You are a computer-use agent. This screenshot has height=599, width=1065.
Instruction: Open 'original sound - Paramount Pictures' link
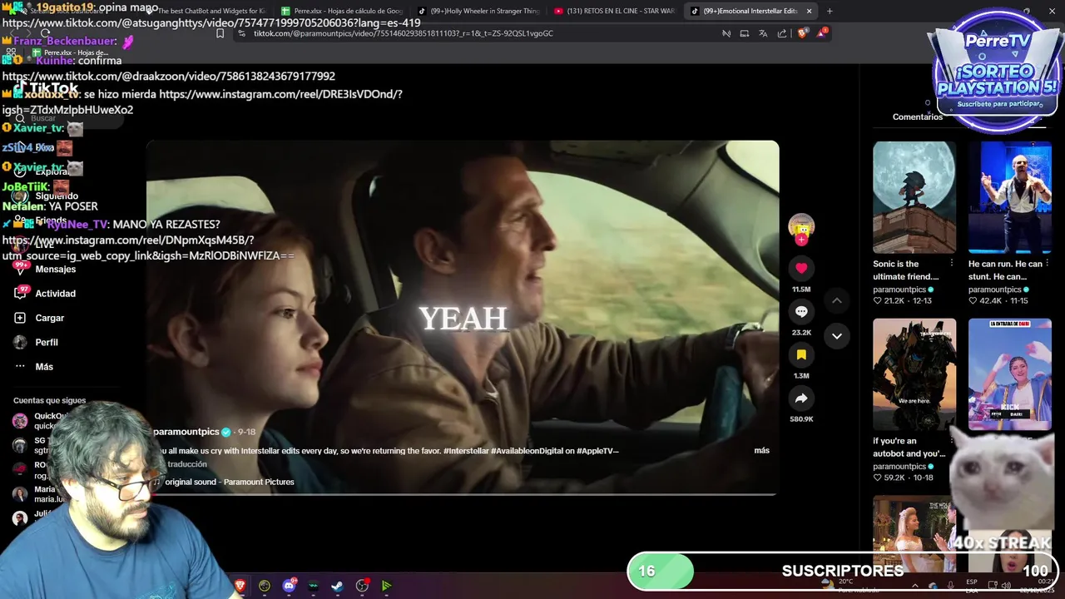[x=230, y=482]
